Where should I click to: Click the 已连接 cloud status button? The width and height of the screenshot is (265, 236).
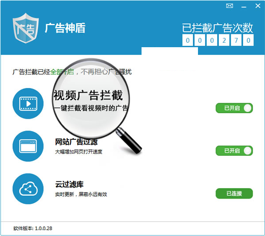pyautogui.click(x=234, y=194)
